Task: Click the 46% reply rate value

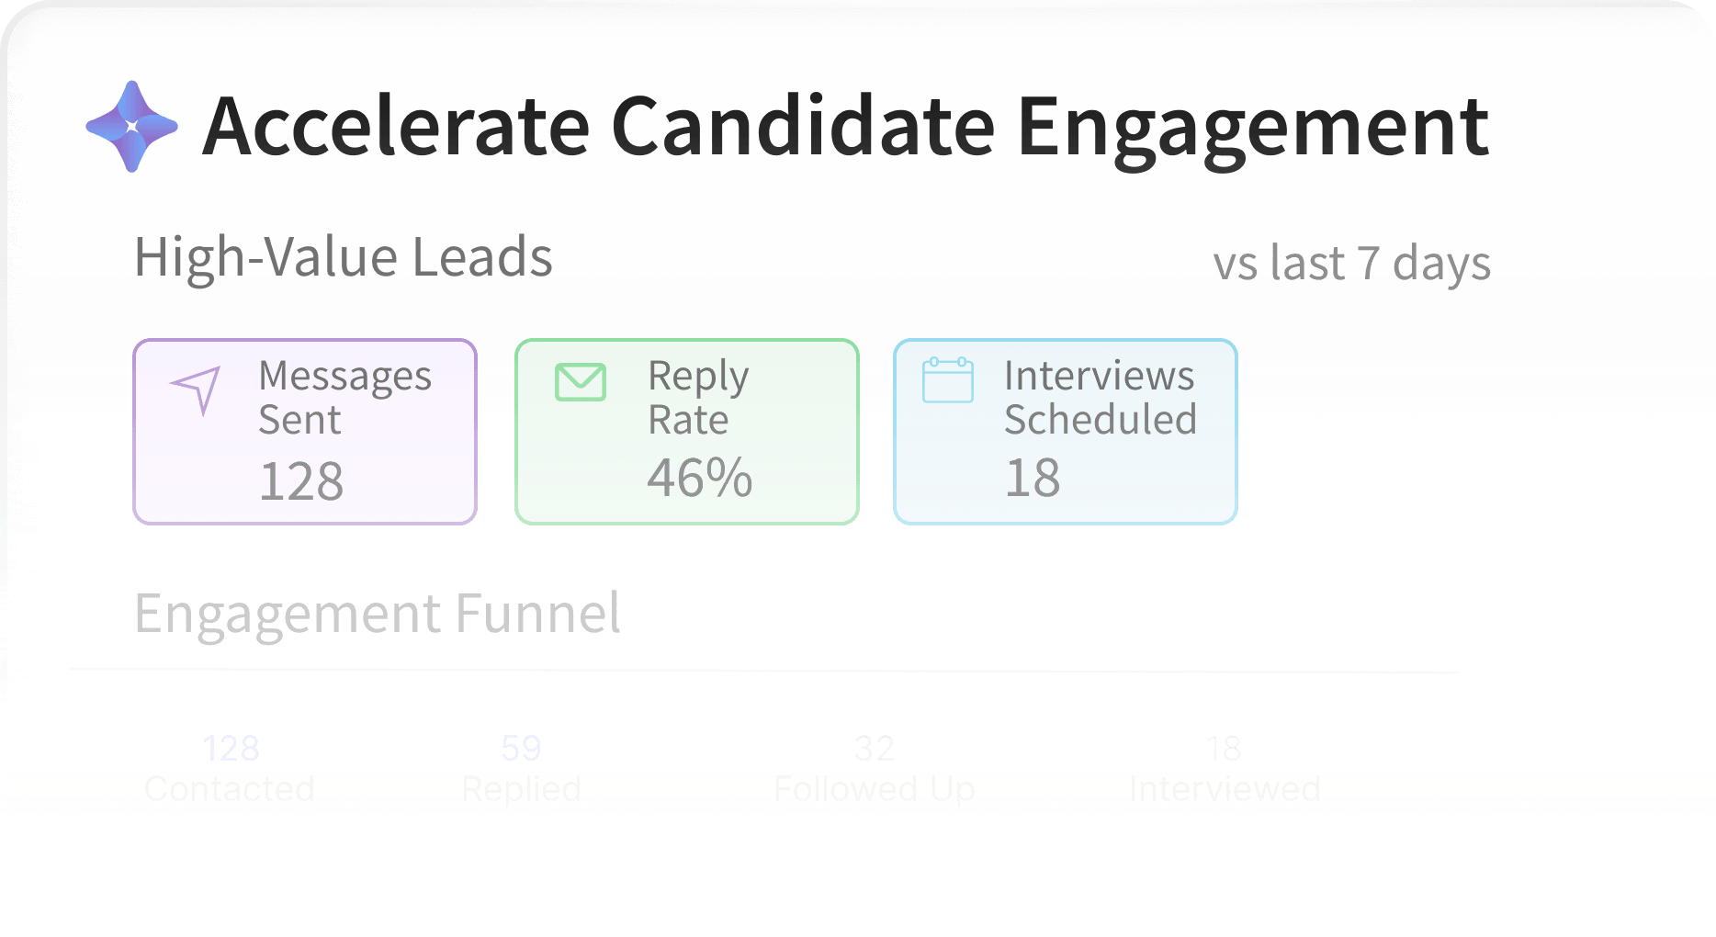Action: click(700, 478)
